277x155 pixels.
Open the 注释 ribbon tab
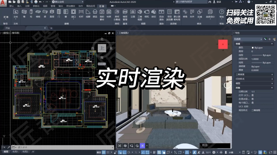coord(27,6)
